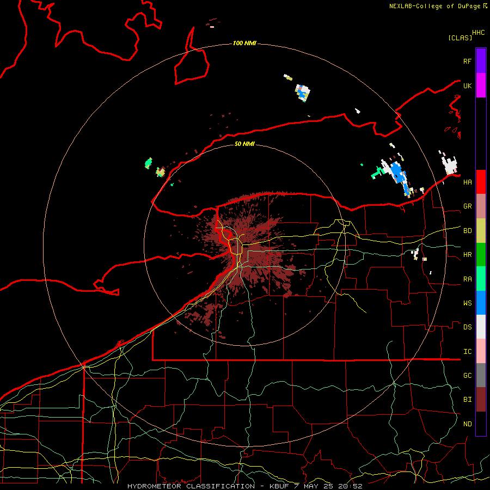Click the GC ground clutter gray swatch
Viewport: 490px width, 490px height.
(481, 375)
